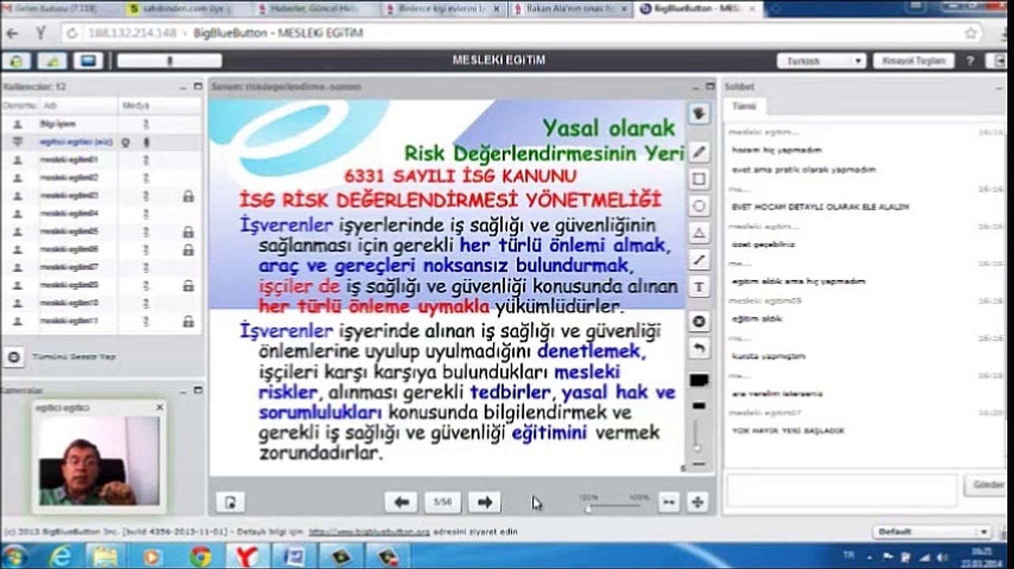Click the webcam share button
Image resolution: width=1014 pixels, height=569 pixels.
(52, 61)
